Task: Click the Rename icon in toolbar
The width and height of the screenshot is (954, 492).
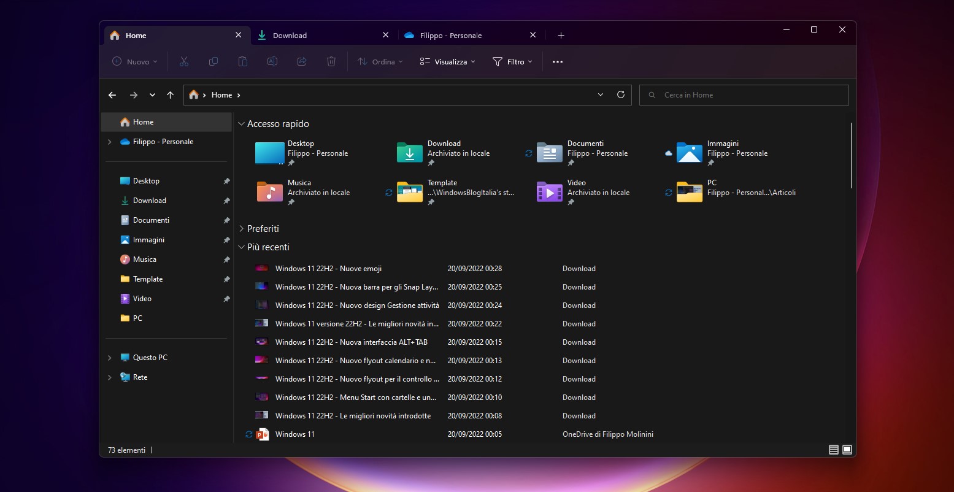Action: (272, 61)
